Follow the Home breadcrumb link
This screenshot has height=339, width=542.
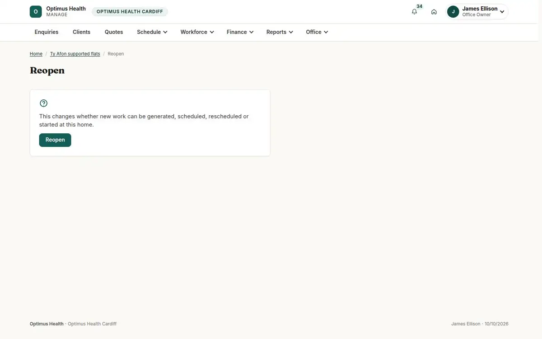(x=36, y=54)
